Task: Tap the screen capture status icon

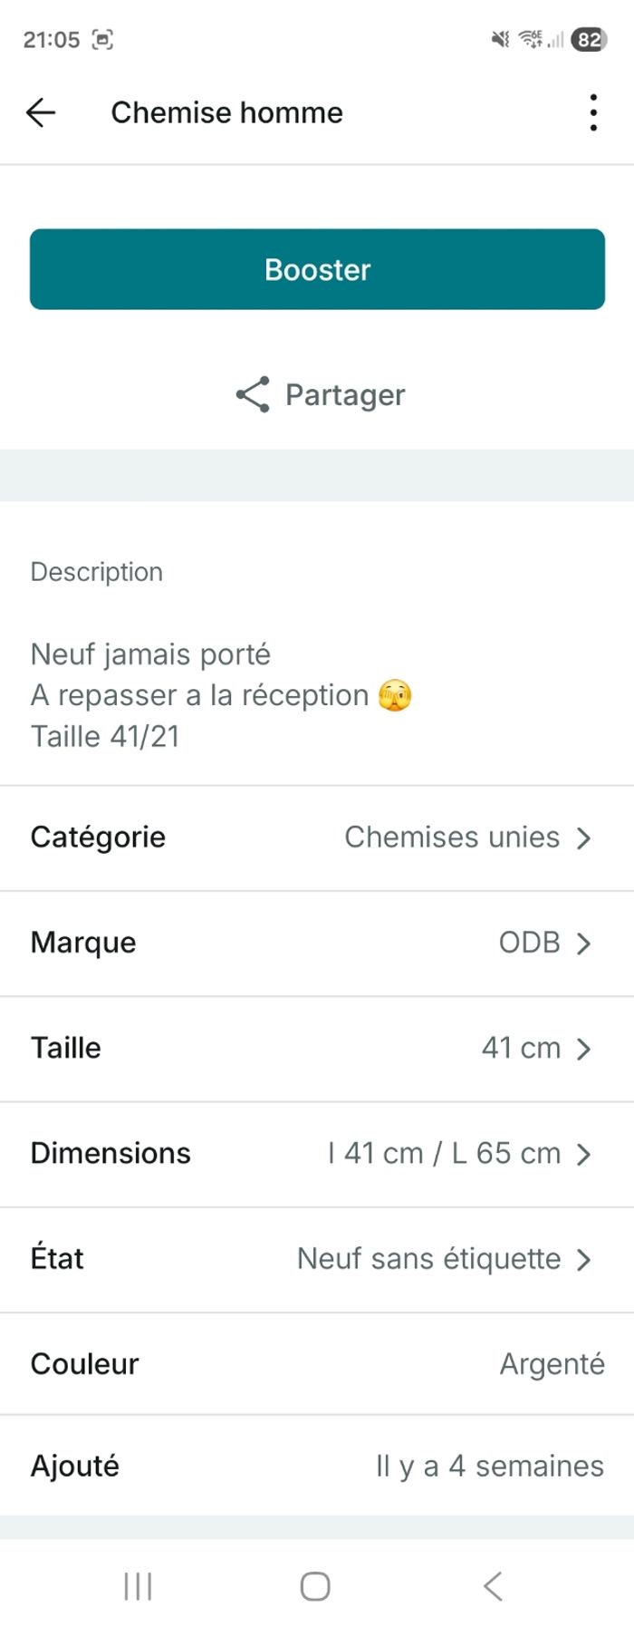Action: click(x=103, y=39)
